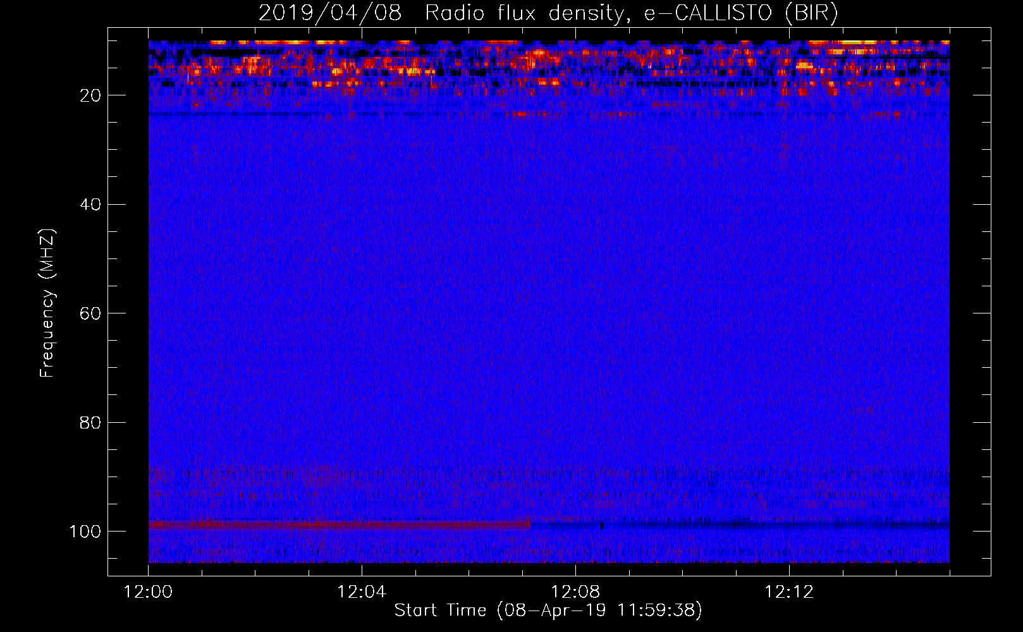
Task: Click the 80 frequency tick label
Action: [x=90, y=422]
